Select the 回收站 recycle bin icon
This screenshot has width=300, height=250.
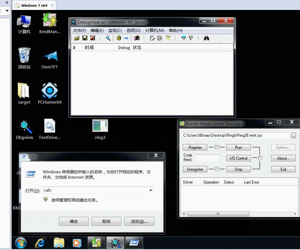point(24,58)
